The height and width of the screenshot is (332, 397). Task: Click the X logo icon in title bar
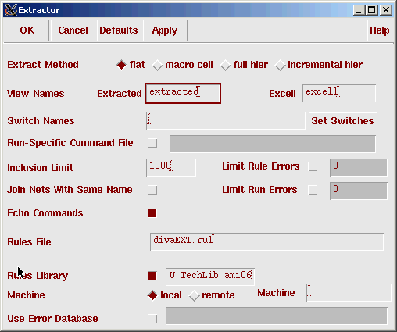pyautogui.click(x=11, y=10)
